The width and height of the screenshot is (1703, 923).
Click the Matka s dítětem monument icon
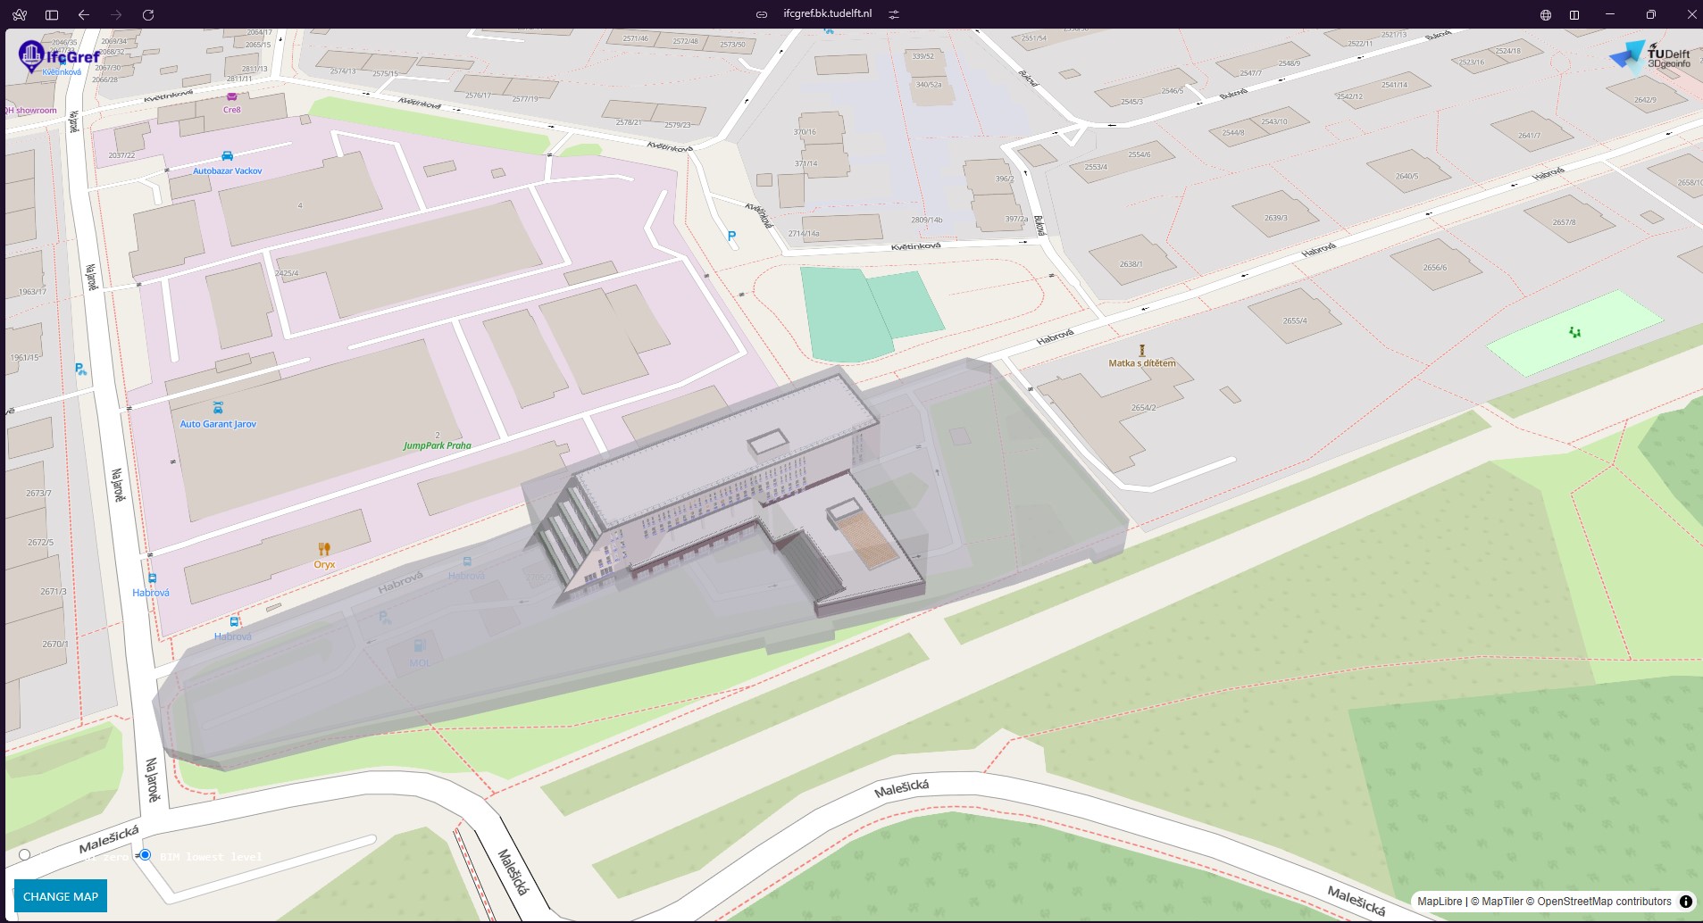point(1141,351)
